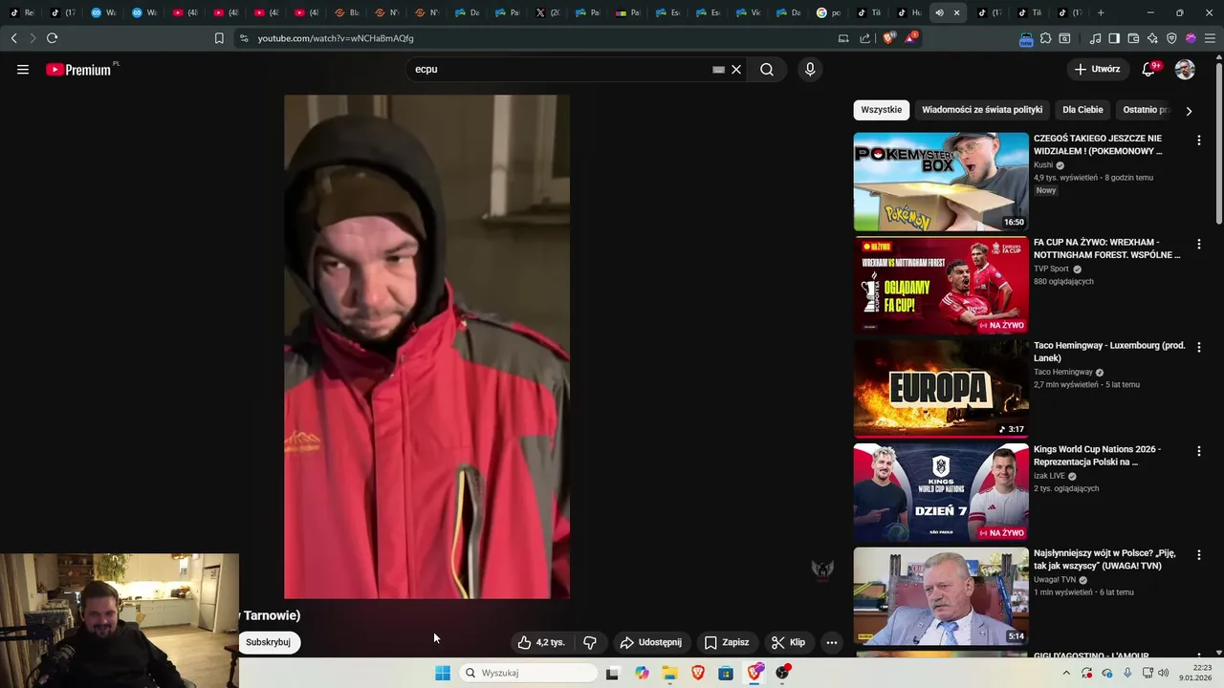The width and height of the screenshot is (1224, 688).
Task: Share this page from address bar
Action: tap(865, 38)
